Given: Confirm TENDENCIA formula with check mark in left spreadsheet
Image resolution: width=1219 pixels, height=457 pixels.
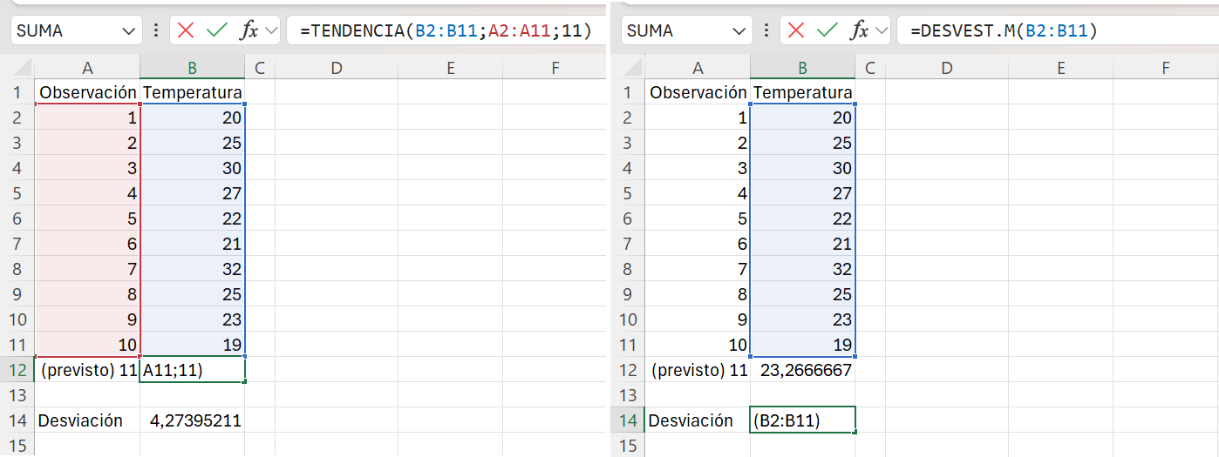Looking at the screenshot, I should tap(216, 30).
